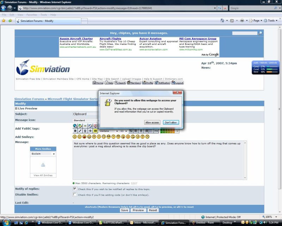Expand the Live Preview section
Image resolution: width=282 pixels, height=226 pixels.
click(16, 109)
